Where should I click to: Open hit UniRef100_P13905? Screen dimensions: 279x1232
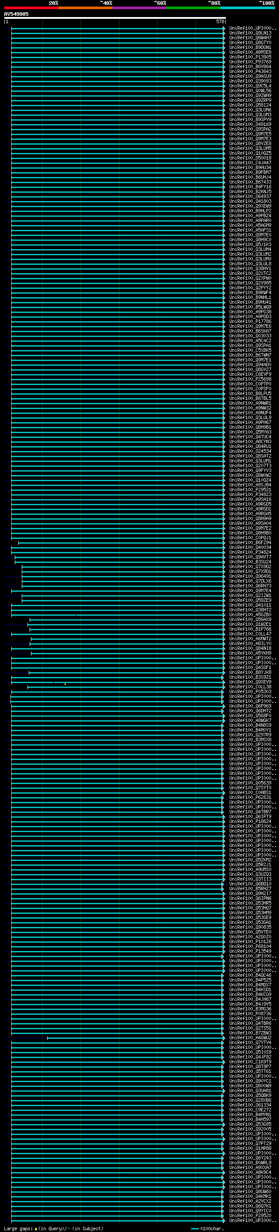(250, 57)
